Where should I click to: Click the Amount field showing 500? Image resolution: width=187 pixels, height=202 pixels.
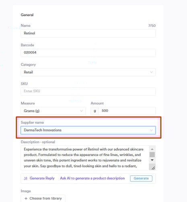pos(127,111)
